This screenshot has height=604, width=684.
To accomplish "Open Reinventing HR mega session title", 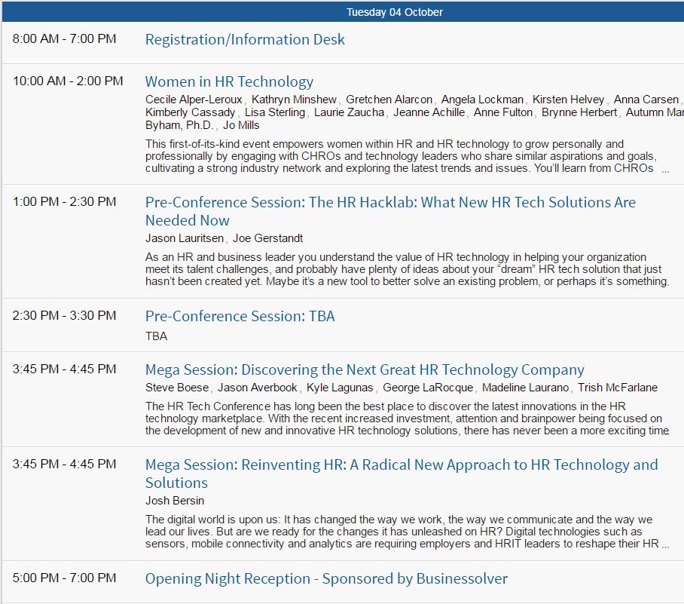I will pos(402,474).
